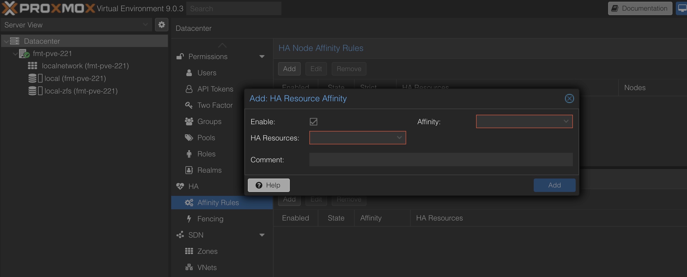Click the Help button in dialog
The image size is (687, 277).
(x=269, y=185)
